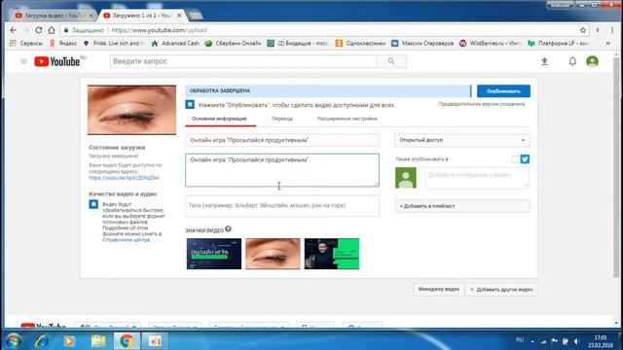Click the video title input field

point(282,140)
